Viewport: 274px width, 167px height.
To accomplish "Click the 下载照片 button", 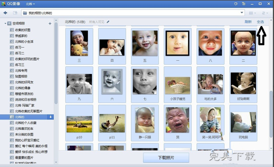I will pyautogui.click(x=166, y=158).
